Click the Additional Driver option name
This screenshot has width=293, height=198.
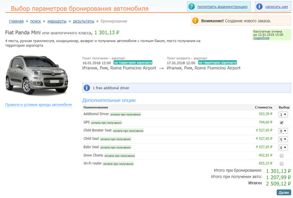pyautogui.click(x=96, y=114)
